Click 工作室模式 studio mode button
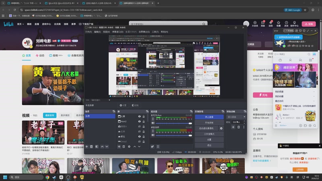The height and width of the screenshot is (181, 322). tap(209, 134)
